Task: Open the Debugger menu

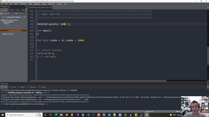Action: (x=37, y=4)
